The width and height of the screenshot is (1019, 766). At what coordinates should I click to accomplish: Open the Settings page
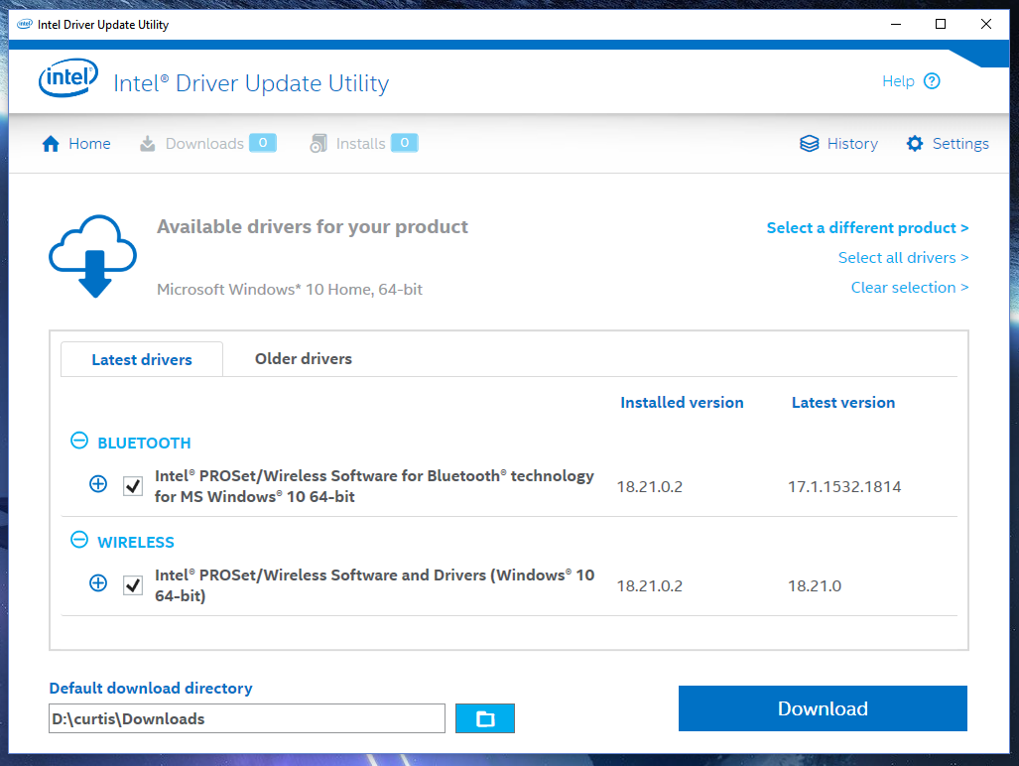[x=948, y=144]
